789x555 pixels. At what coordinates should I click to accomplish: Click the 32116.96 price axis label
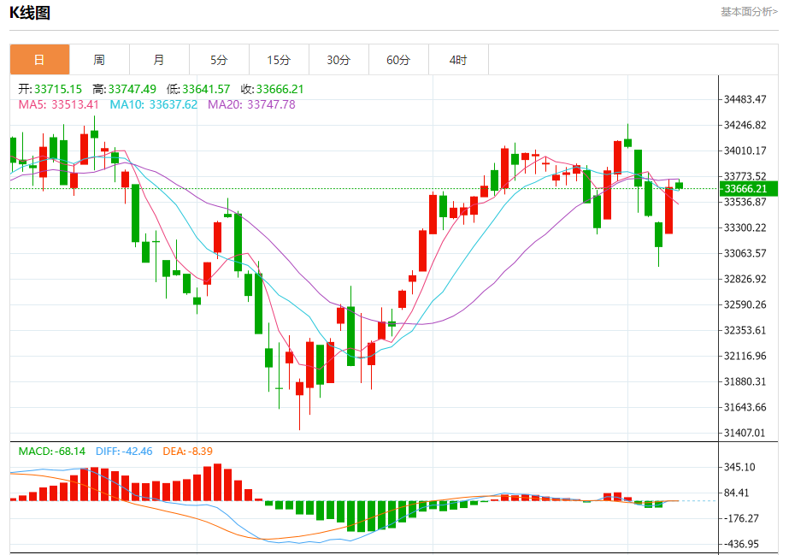(x=745, y=356)
